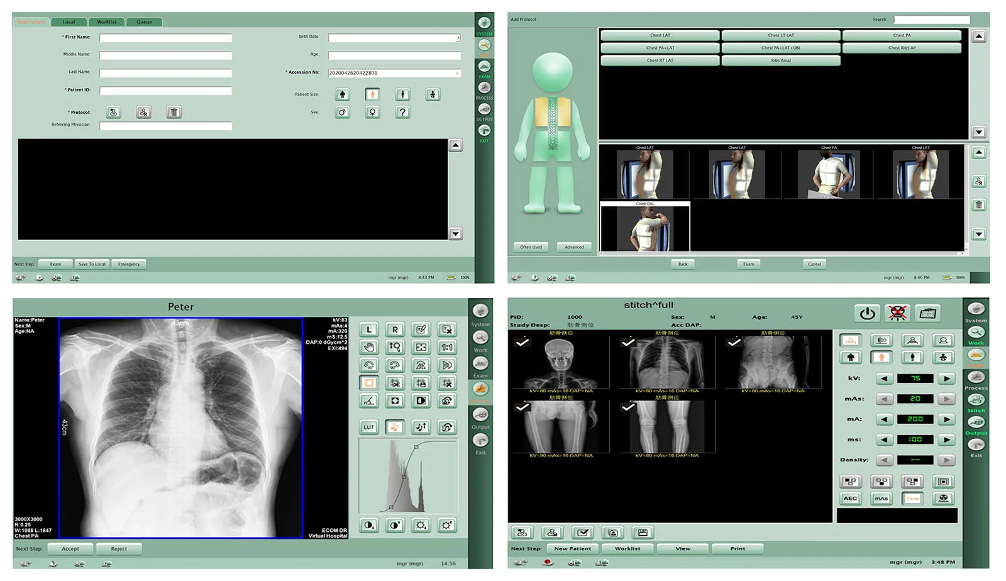Click the LUT button above the histogram

(369, 428)
